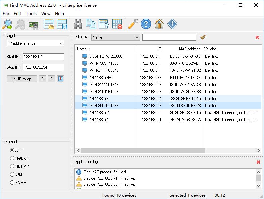Click the info icon of finished log entry
Screen dimensions: 264x199
(79, 172)
